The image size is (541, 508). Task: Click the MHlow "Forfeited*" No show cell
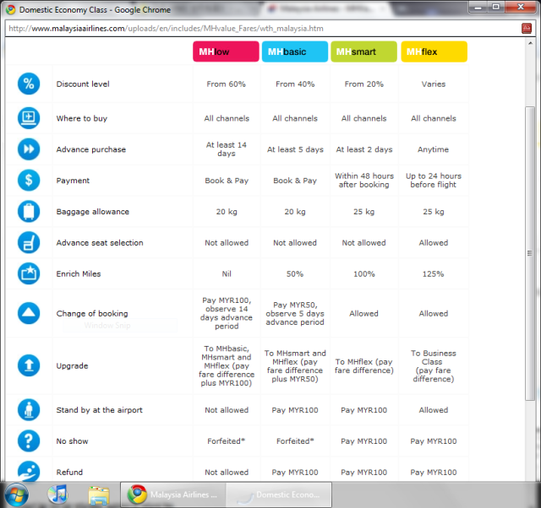[x=226, y=441]
